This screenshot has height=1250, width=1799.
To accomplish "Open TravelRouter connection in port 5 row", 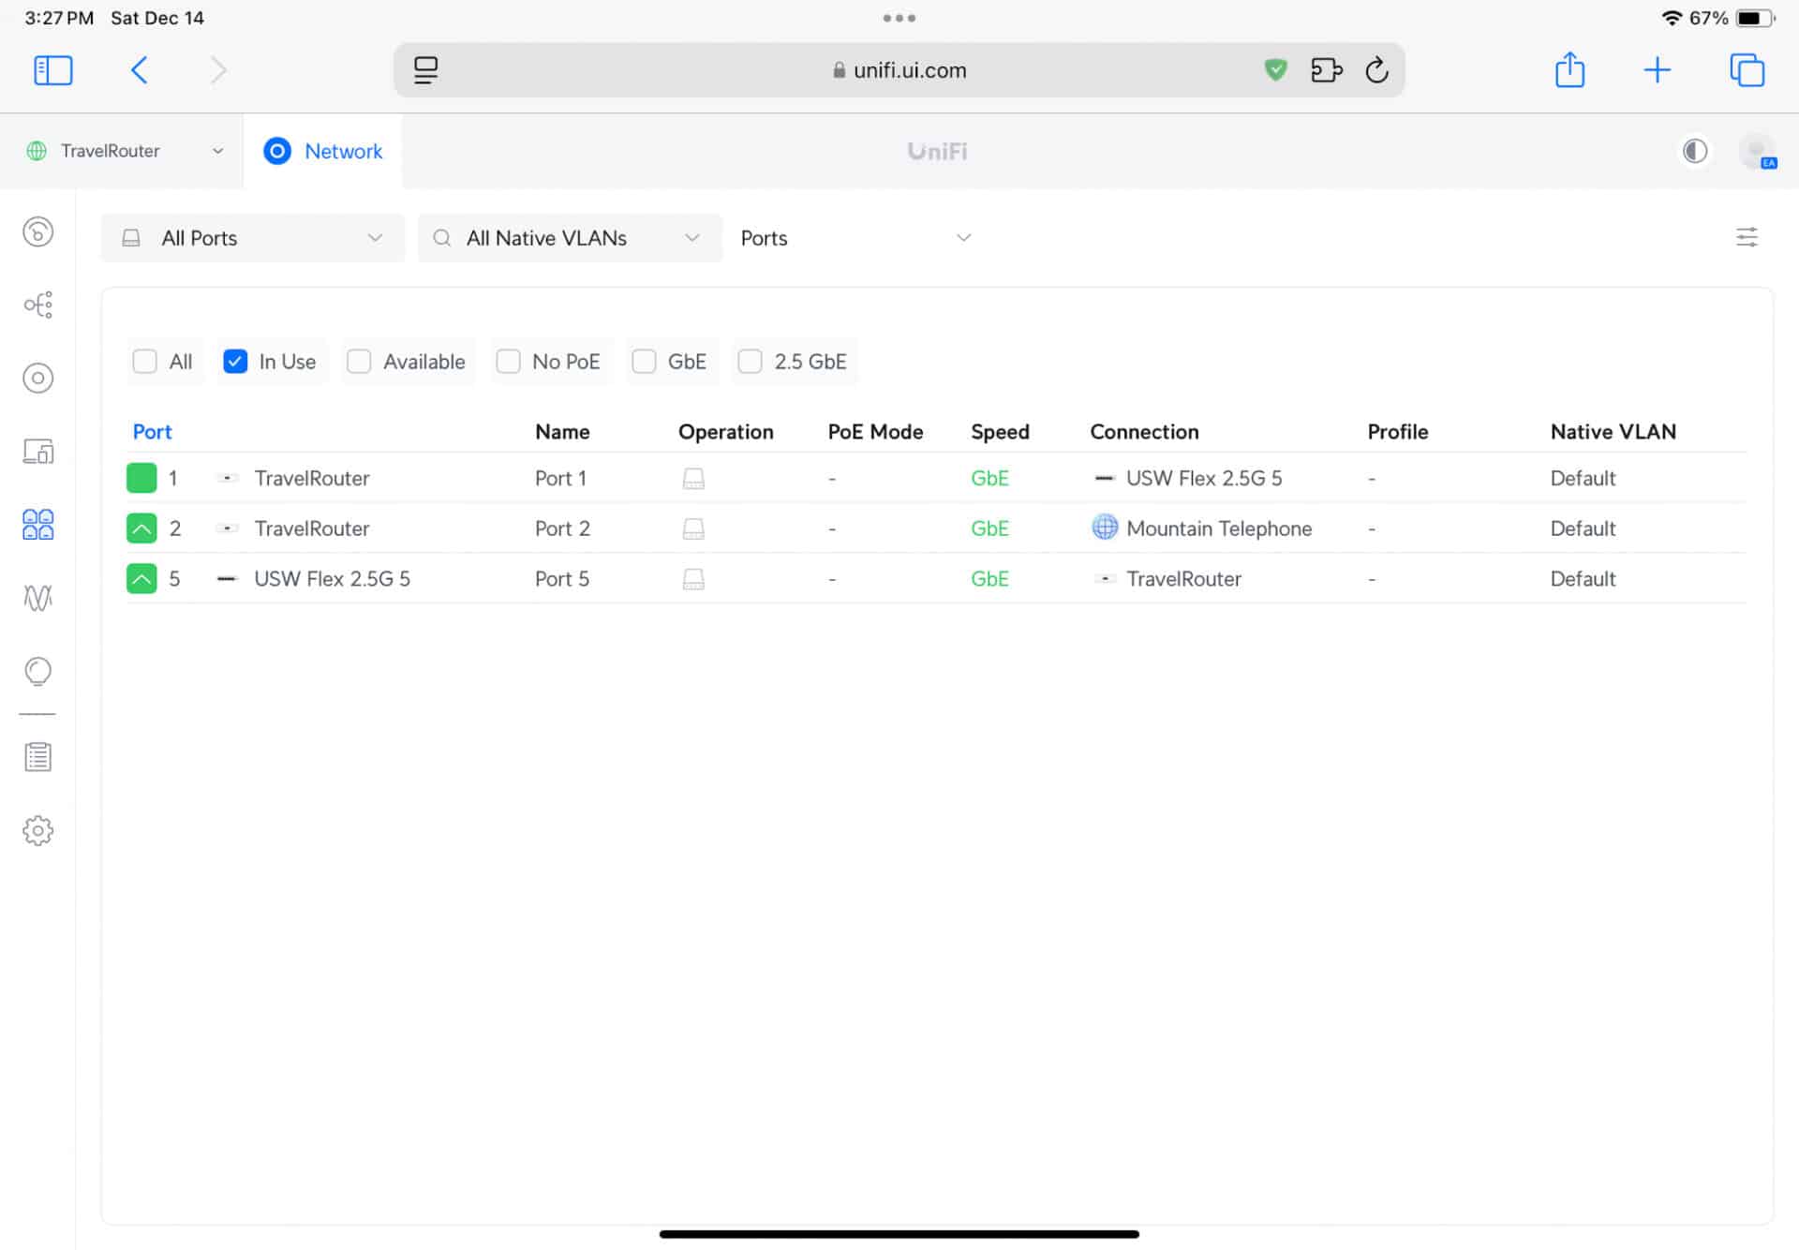I will [1183, 580].
